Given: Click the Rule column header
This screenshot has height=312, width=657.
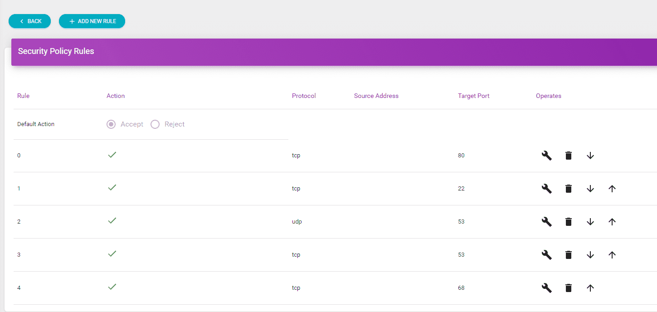Looking at the screenshot, I should 23,96.
